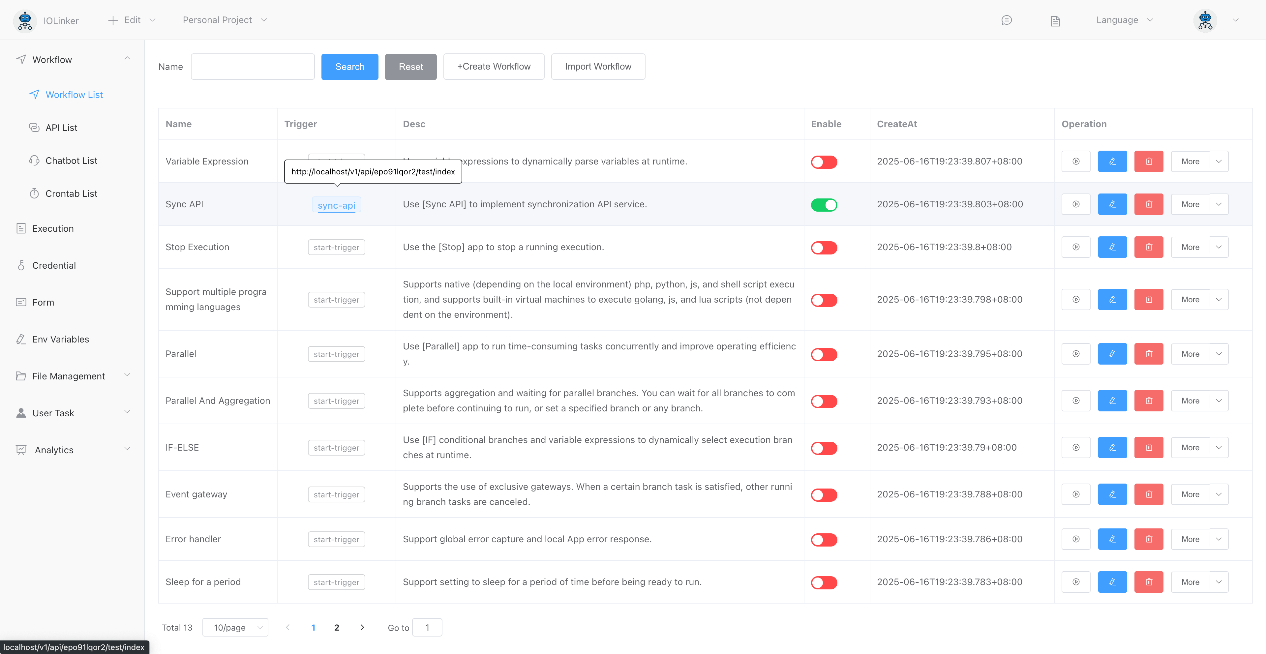Open the Language dropdown
This screenshot has height=654, width=1266.
(1125, 20)
